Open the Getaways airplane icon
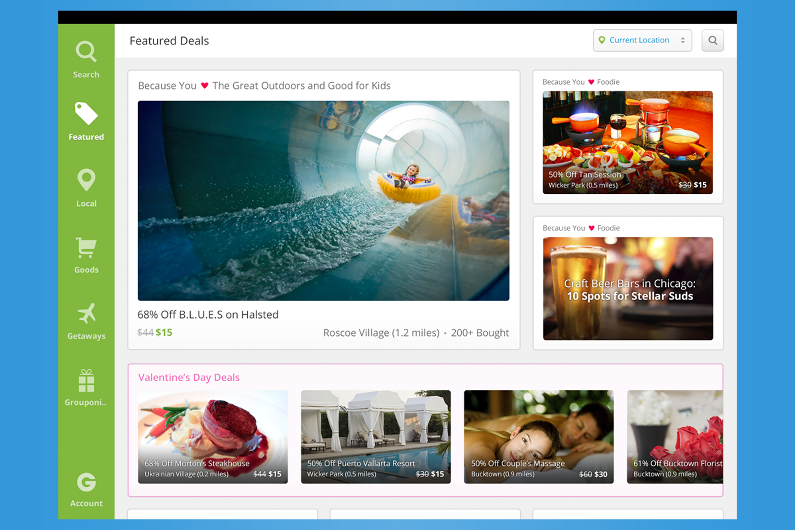This screenshot has width=795, height=530. pos(87,313)
